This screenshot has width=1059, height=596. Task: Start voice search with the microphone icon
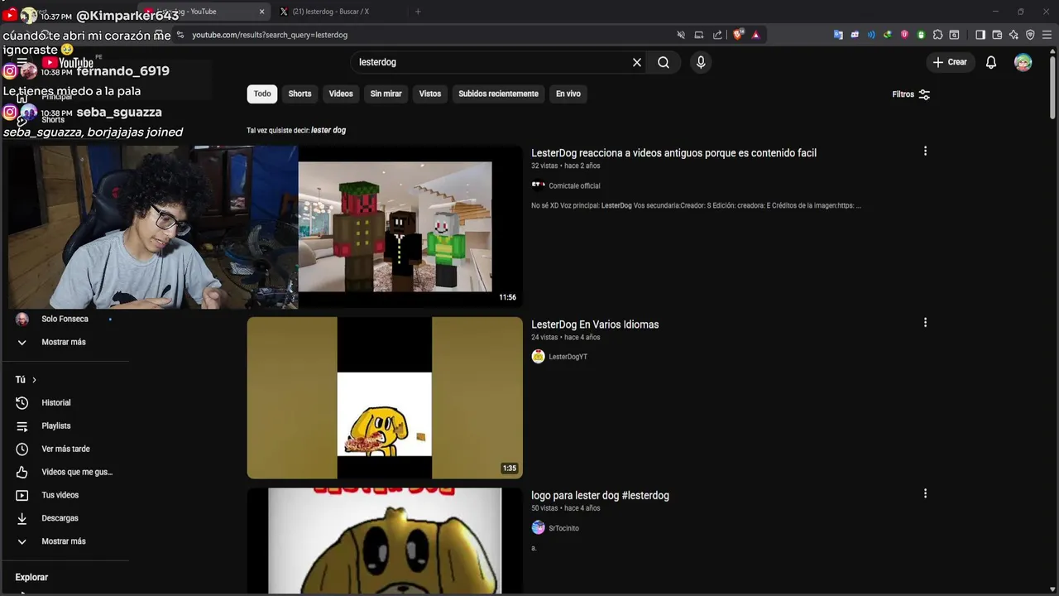tap(701, 62)
